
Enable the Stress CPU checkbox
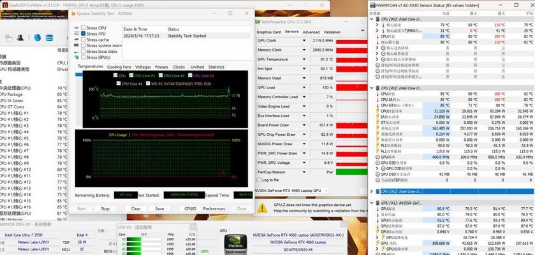click(x=84, y=27)
